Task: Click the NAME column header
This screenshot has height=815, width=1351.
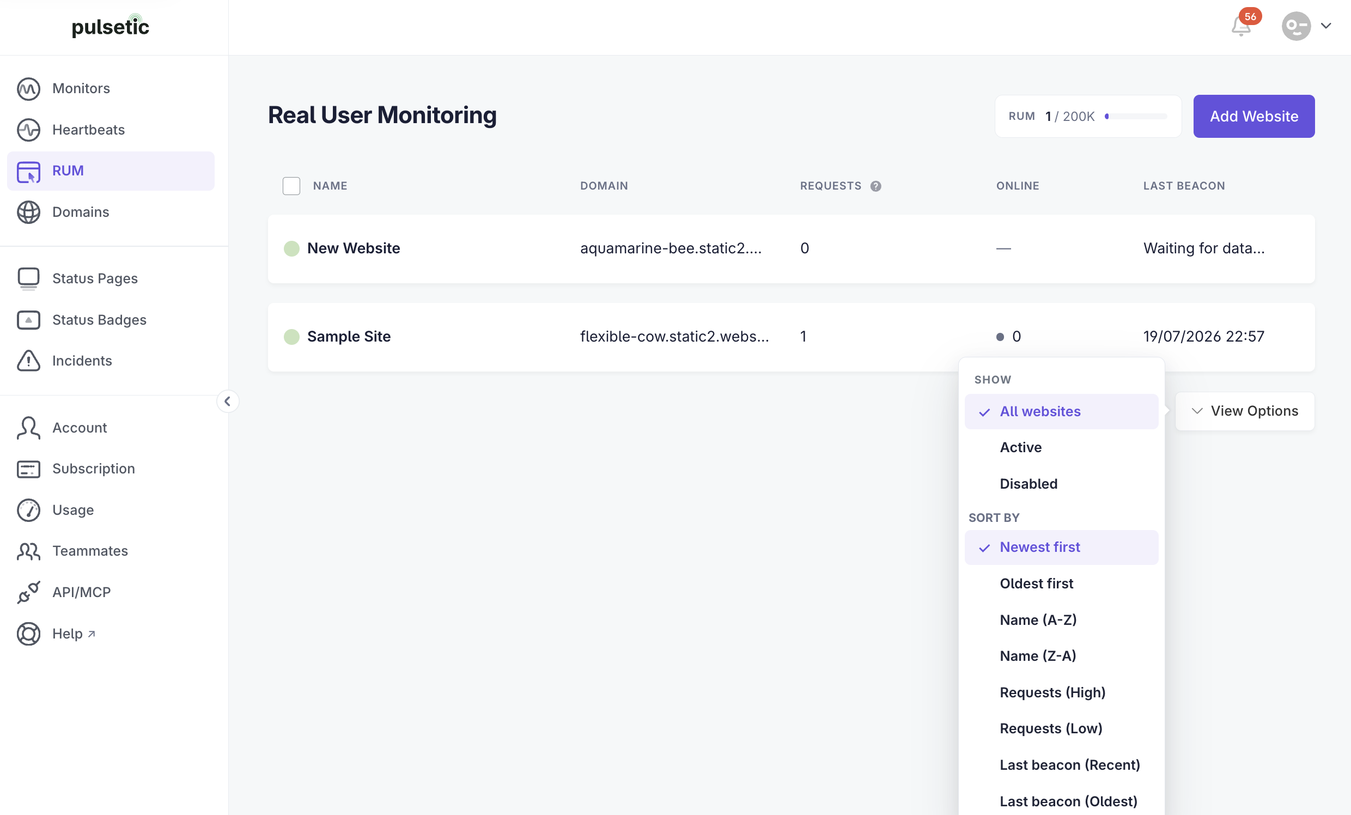Action: [330, 186]
